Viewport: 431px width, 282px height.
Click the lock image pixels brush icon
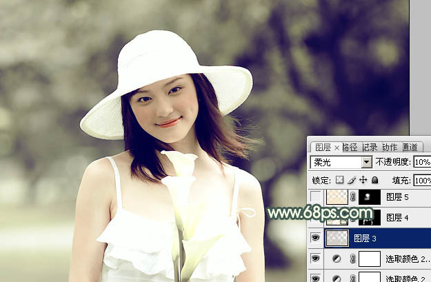350,180
